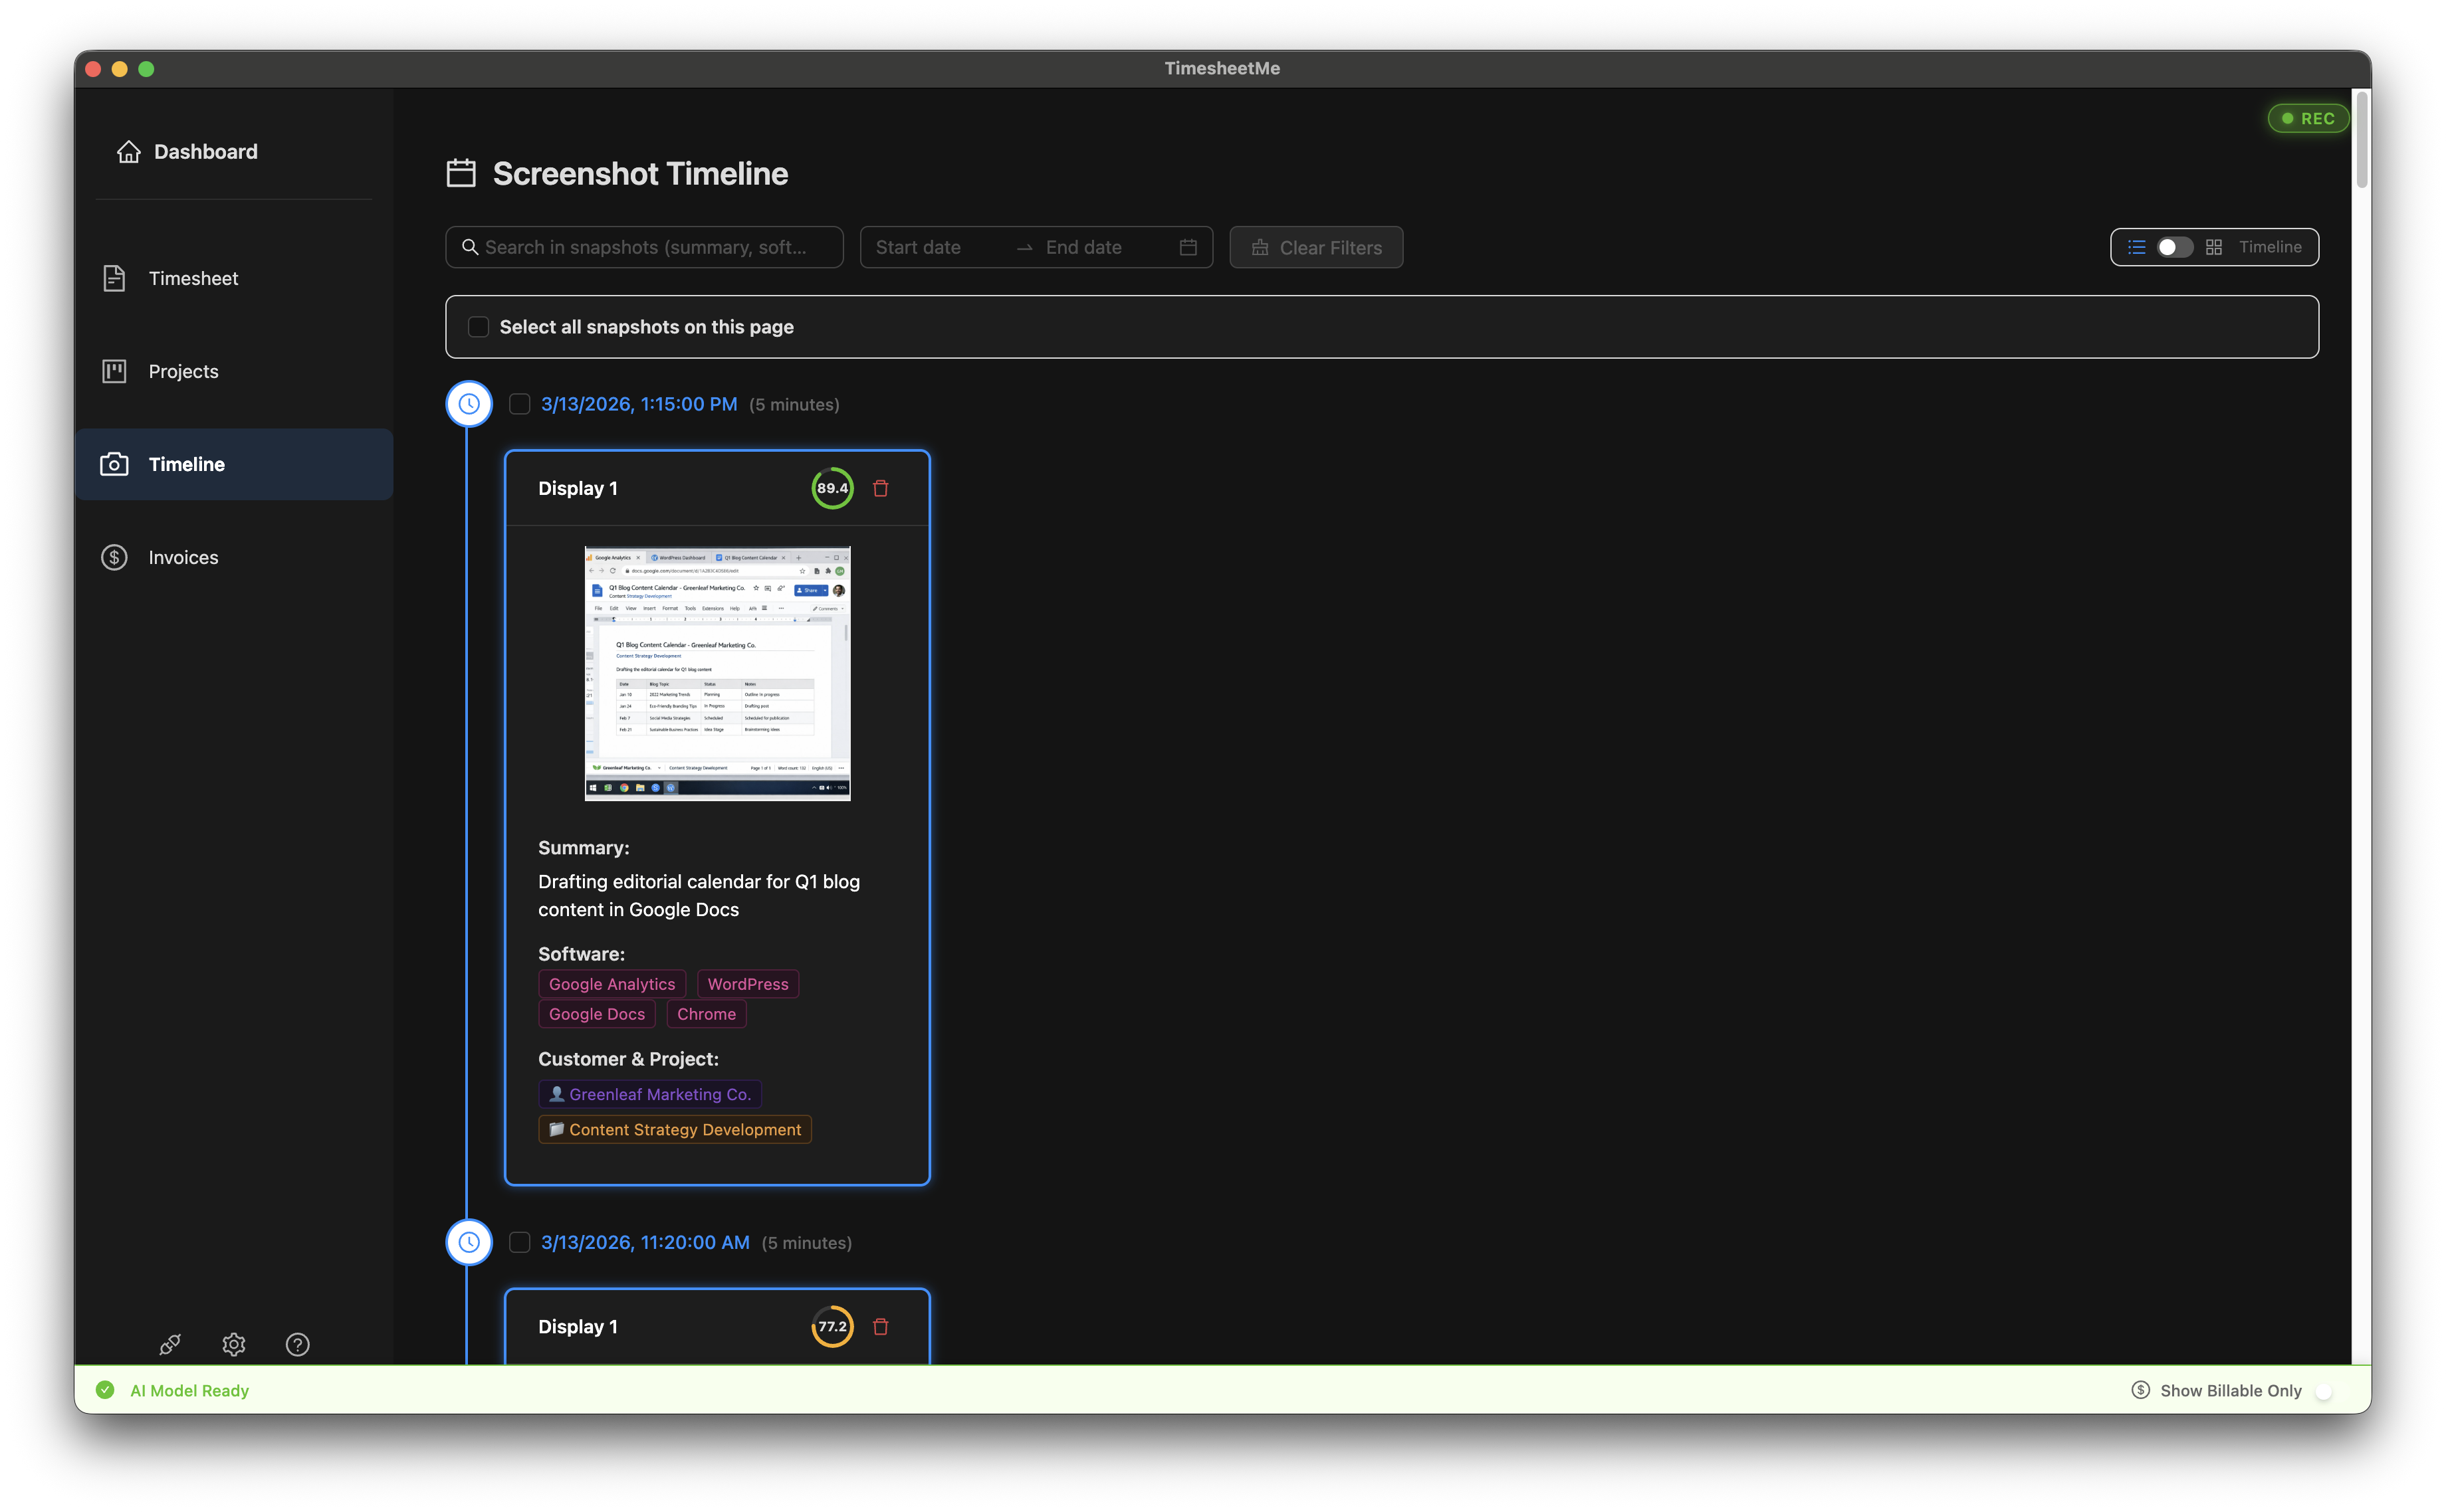
Task: Click the 3/13/2026, 11:20:00 AM timestamp link
Action: click(x=644, y=1242)
